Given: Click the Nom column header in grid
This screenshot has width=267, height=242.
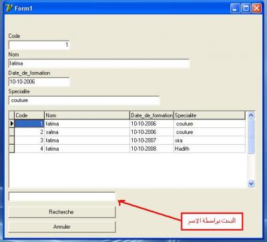Looking at the screenshot, I should pyautogui.click(x=87, y=115).
